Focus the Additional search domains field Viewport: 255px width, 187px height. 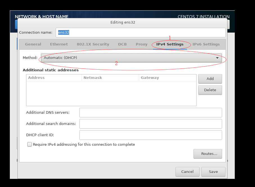coord(151,124)
